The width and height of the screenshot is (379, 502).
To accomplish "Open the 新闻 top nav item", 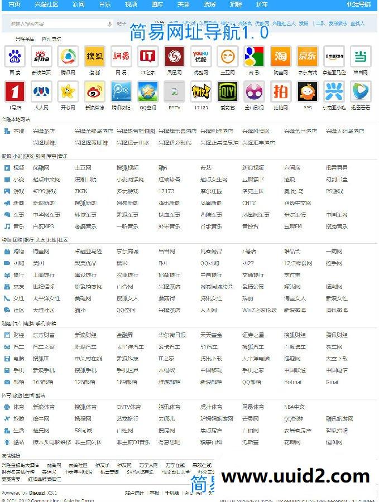I will click(79, 4).
